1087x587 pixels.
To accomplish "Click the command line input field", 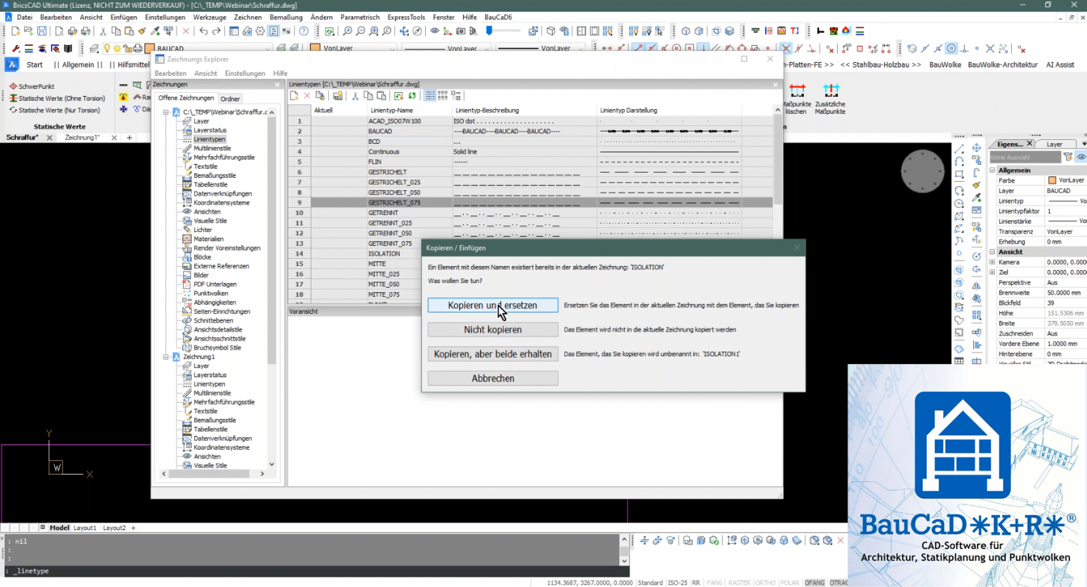I will pyautogui.click(x=317, y=571).
